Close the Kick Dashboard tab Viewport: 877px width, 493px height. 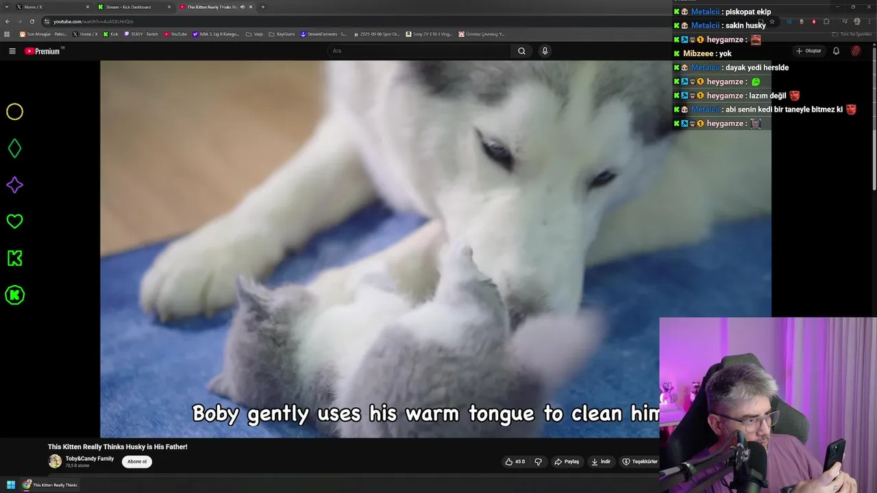[x=169, y=7]
